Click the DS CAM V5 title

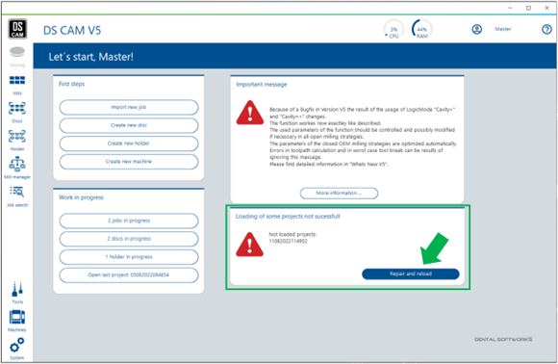(72, 30)
